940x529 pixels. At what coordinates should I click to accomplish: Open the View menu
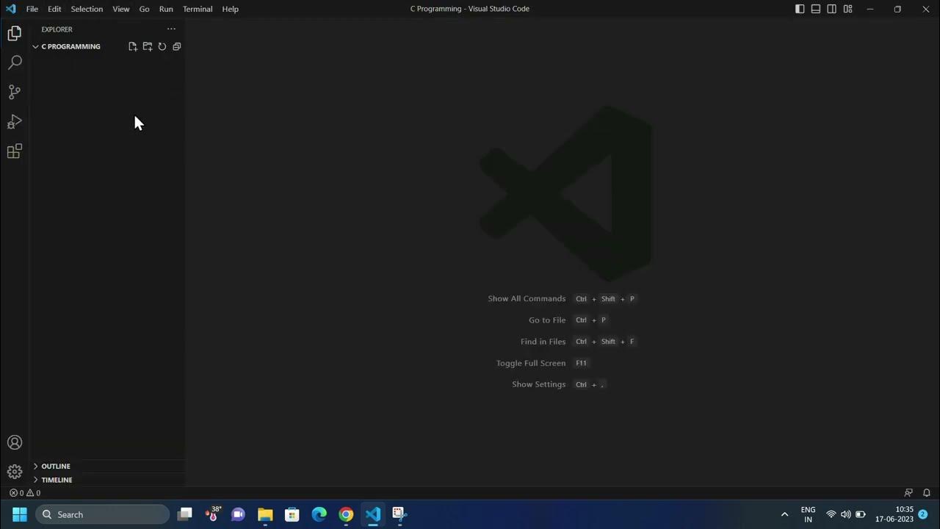pyautogui.click(x=121, y=9)
